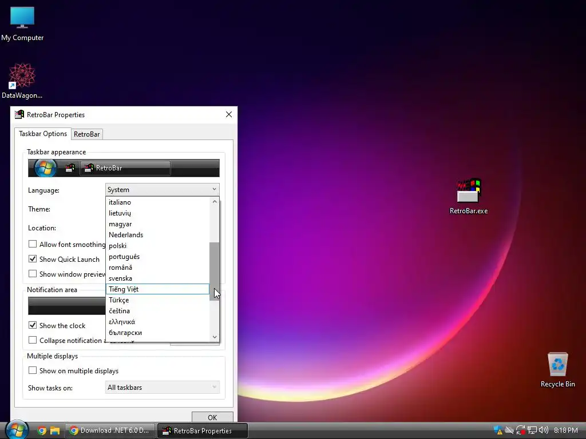The height and width of the screenshot is (439, 586).
Task: Select svenska in the language list
Action: pos(157,278)
